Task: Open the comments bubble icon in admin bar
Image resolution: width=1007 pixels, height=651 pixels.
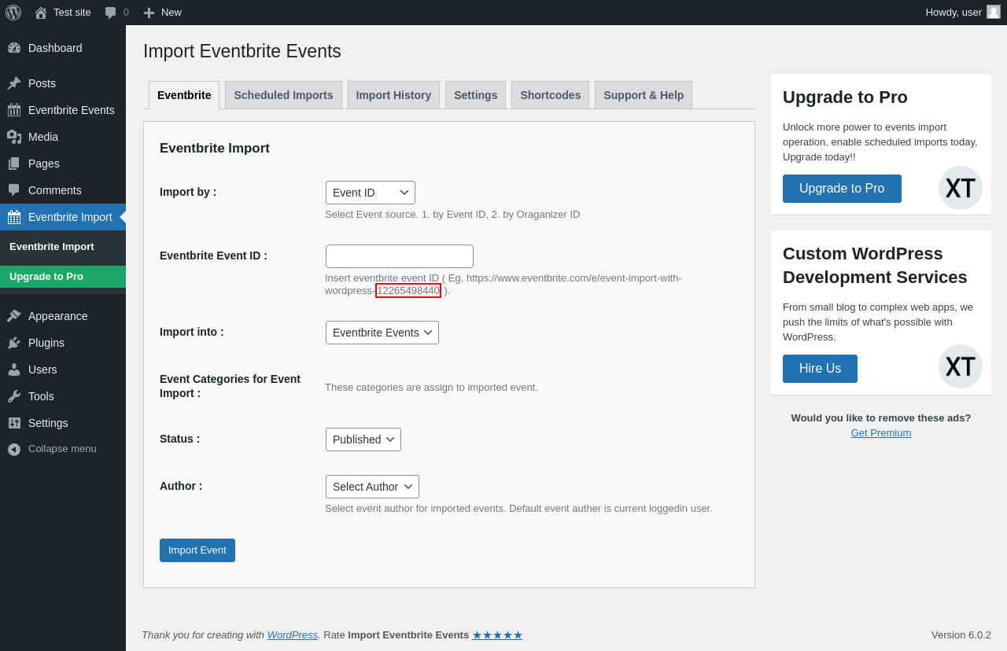Action: pyautogui.click(x=111, y=13)
